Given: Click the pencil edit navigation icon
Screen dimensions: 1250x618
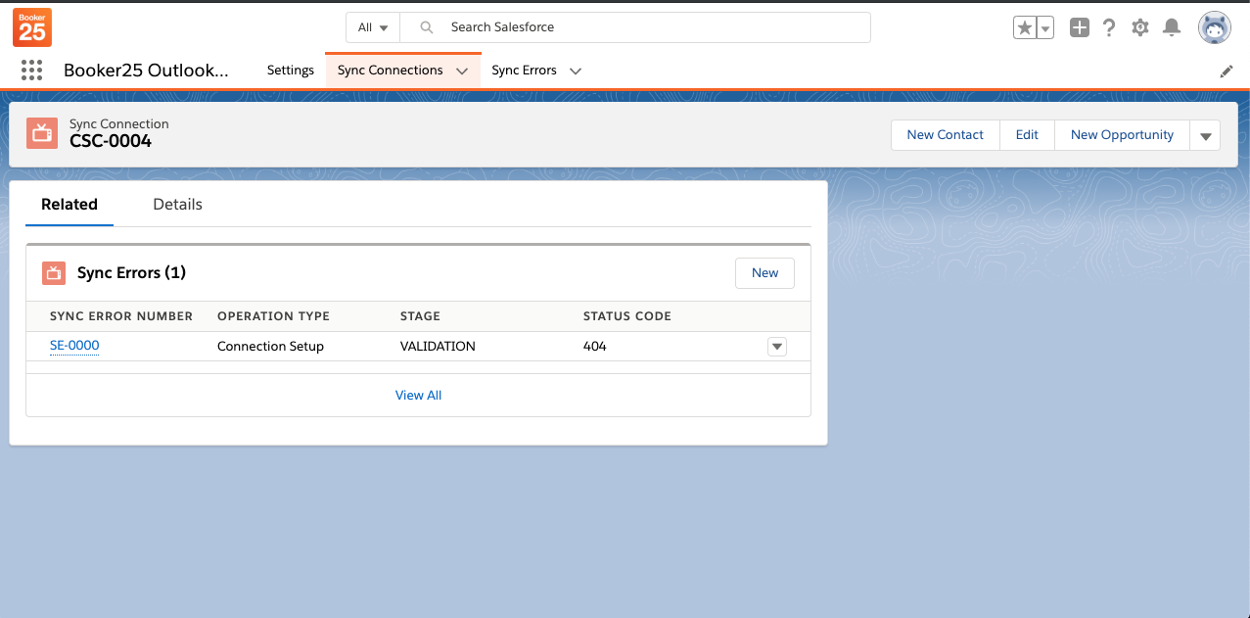Looking at the screenshot, I should click(1227, 71).
